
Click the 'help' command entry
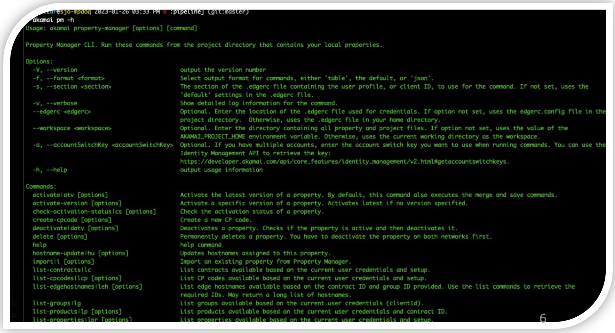[x=39, y=245]
